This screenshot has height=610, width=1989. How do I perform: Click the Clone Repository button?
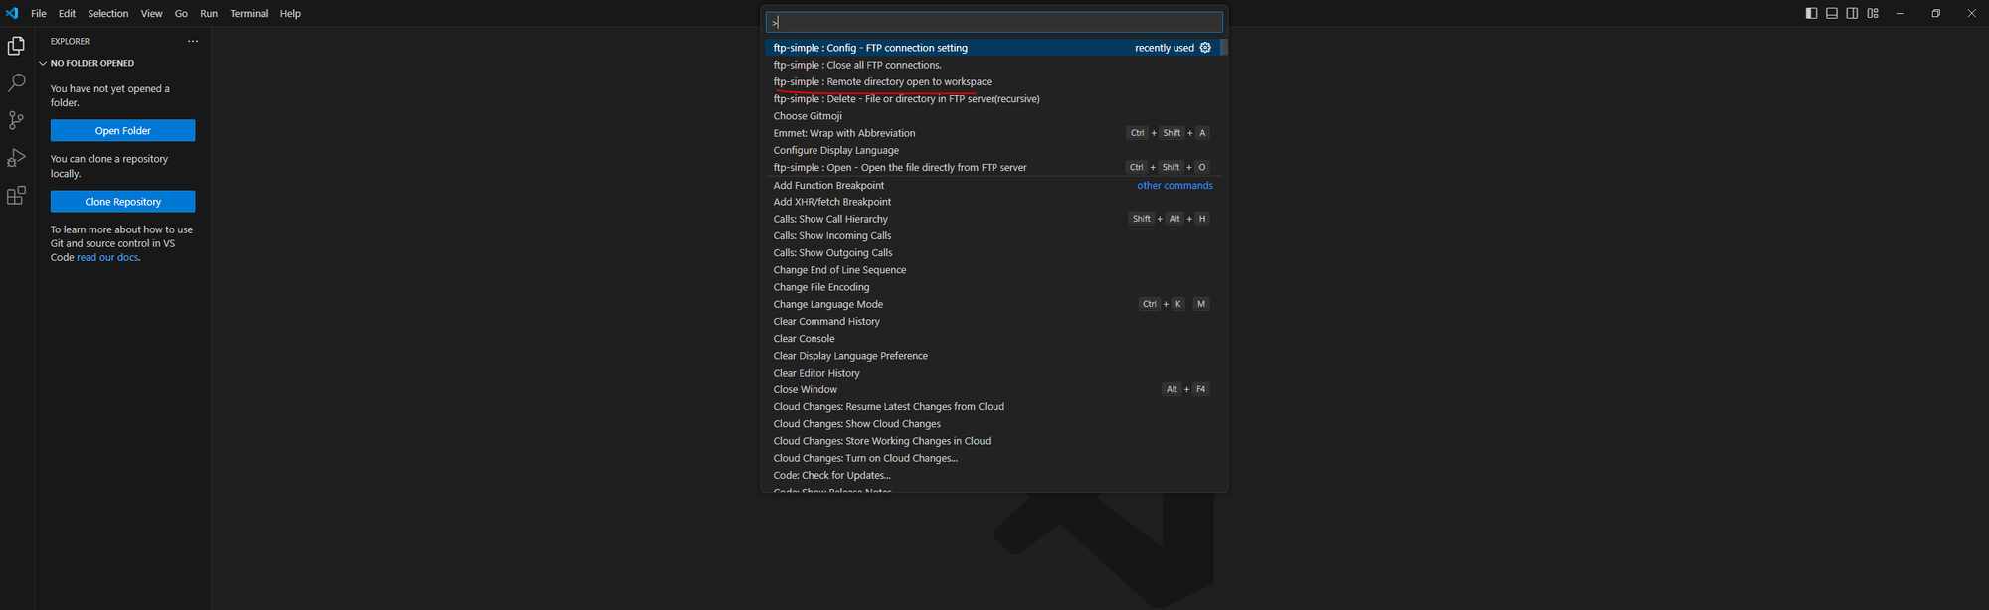pos(122,201)
